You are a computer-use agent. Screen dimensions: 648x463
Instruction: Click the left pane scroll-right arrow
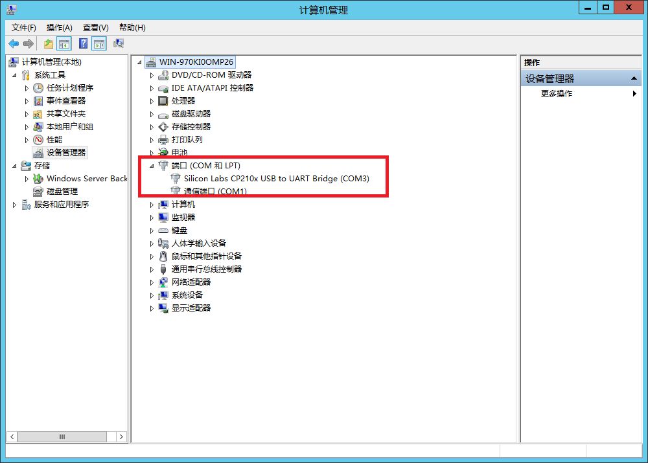[121, 436]
